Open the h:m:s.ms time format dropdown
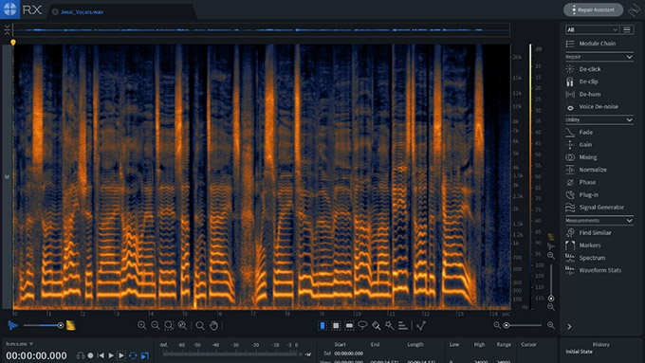Screen dimensions: 645x363 coord(19,344)
